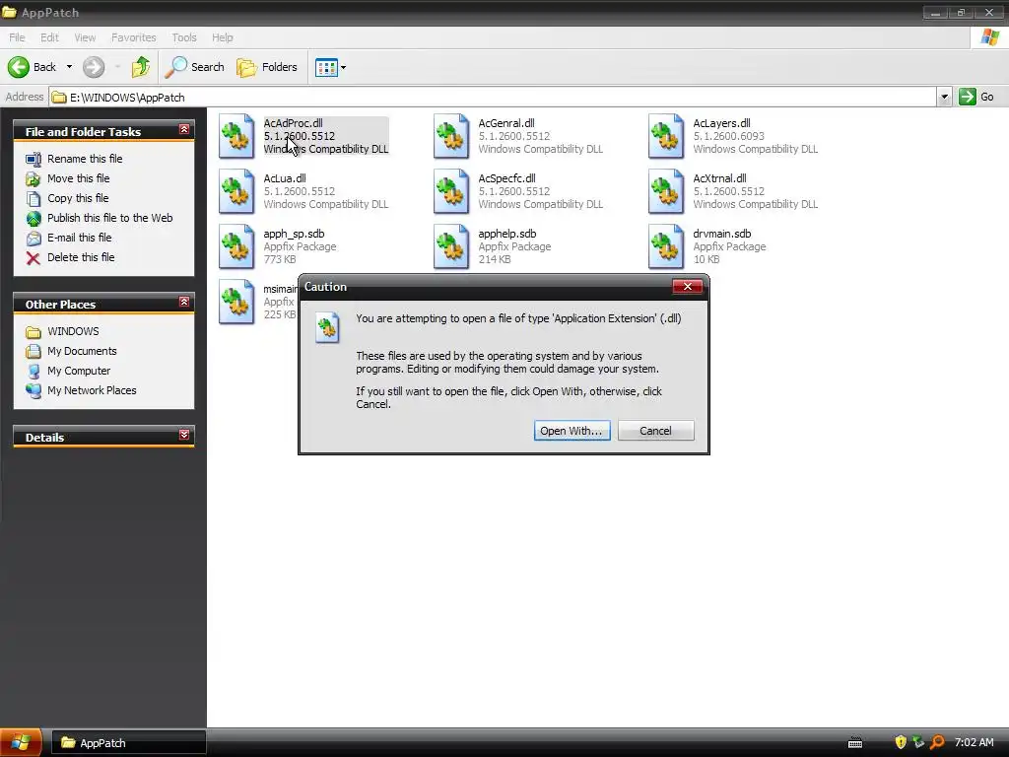Viewport: 1009px width, 757px height.
Task: Open My Network Places link
Action: (92, 390)
